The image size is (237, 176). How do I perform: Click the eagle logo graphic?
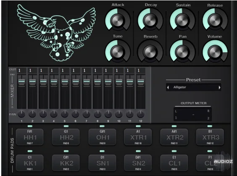click(56, 32)
